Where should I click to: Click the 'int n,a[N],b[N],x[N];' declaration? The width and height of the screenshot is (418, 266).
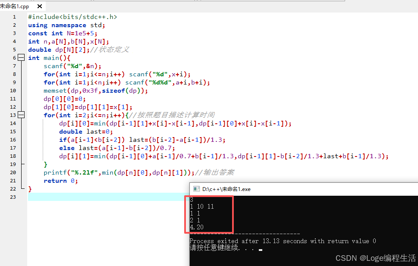69,41
